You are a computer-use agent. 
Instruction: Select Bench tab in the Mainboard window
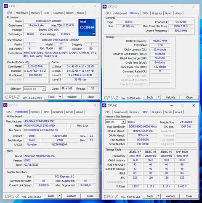pyautogui.click(x=69, y=112)
